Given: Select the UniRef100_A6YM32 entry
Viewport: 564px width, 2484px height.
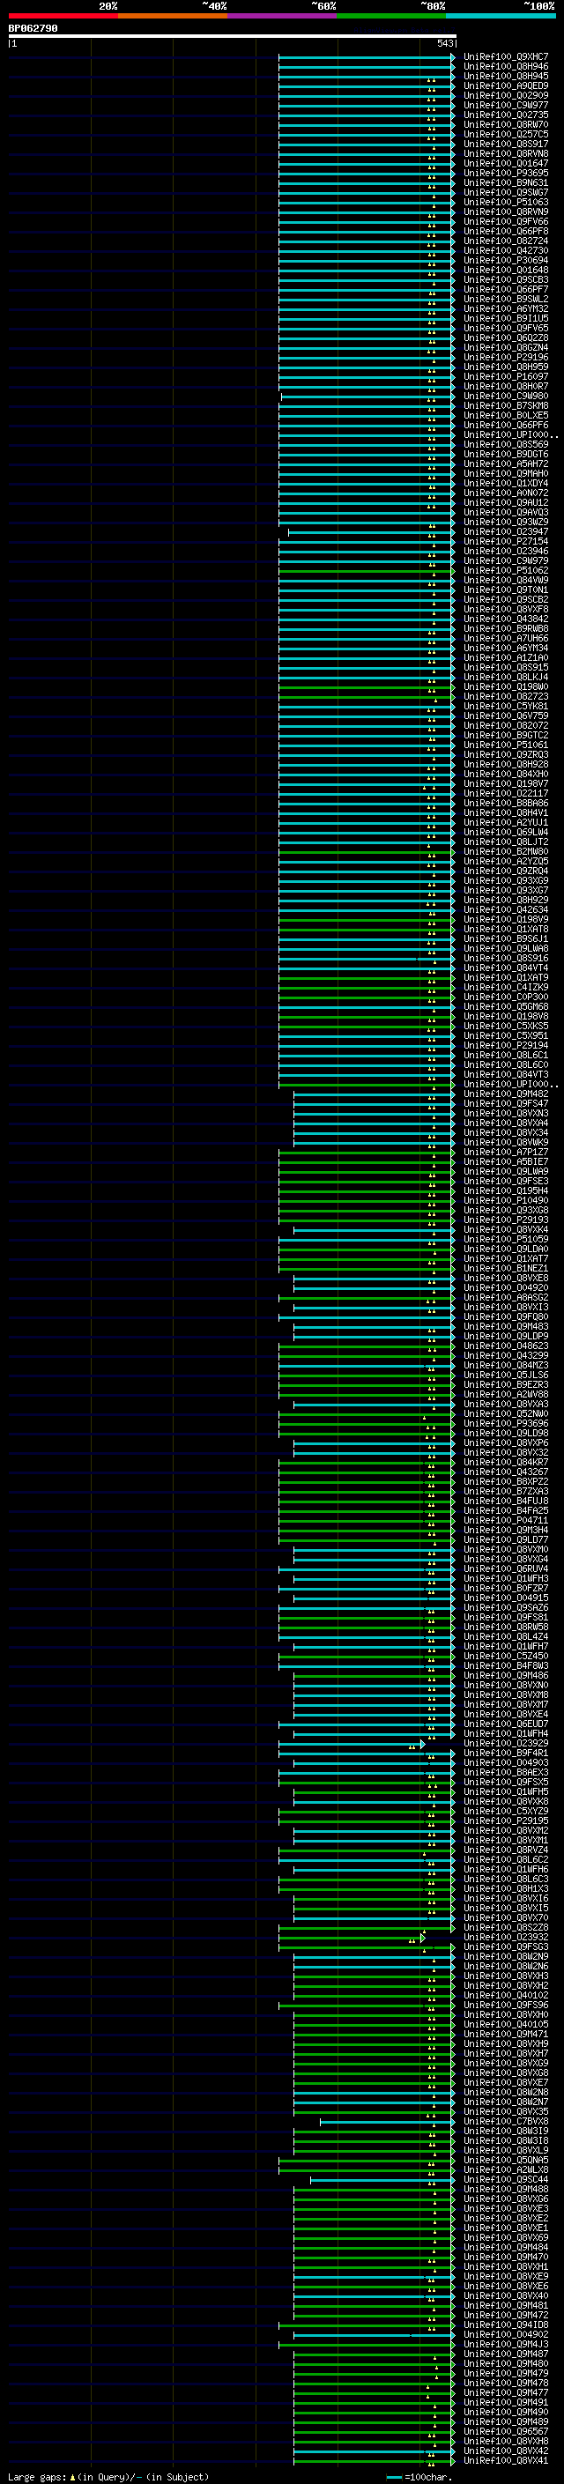Looking at the screenshot, I should coord(506,308).
